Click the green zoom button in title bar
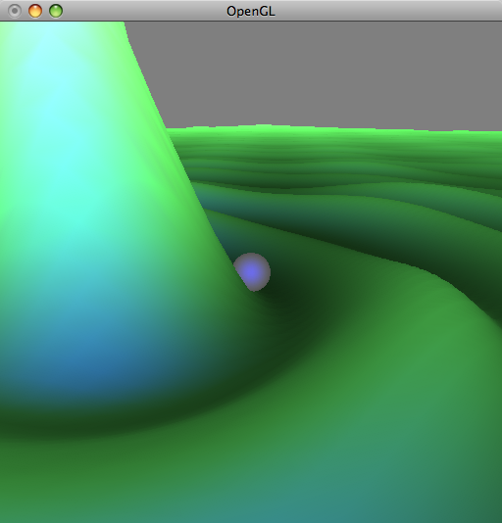This screenshot has width=502, height=523. coord(56,11)
